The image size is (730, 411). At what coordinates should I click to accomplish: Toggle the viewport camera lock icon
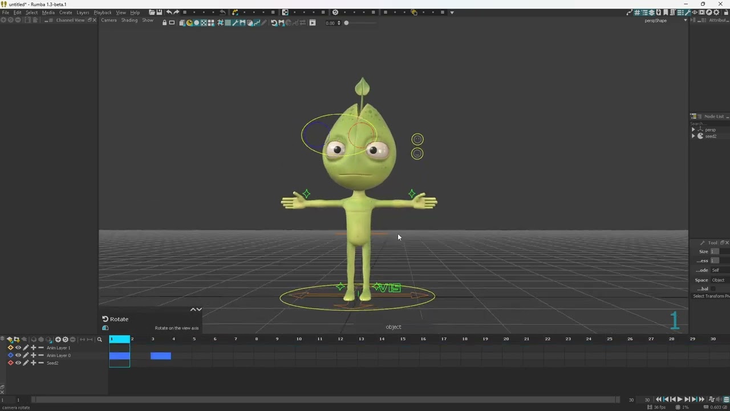tap(164, 23)
